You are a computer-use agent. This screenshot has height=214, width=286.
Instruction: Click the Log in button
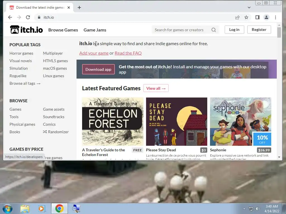click(x=234, y=30)
